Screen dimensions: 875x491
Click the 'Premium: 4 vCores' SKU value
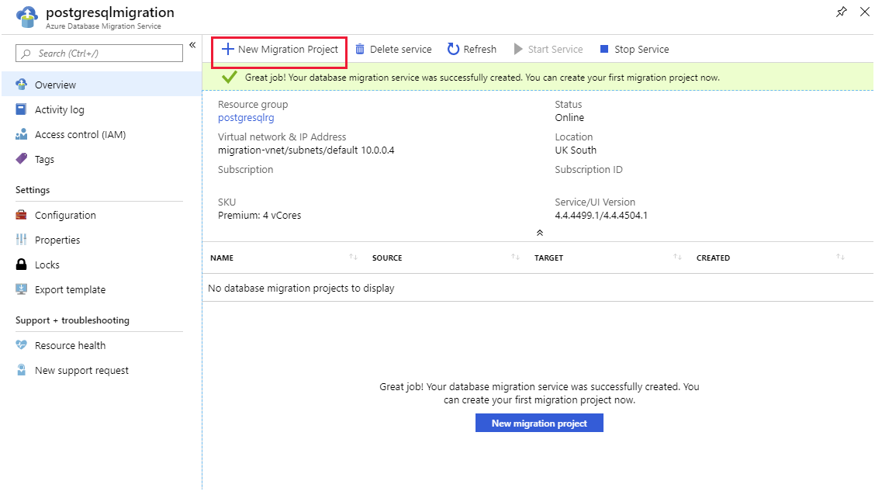click(260, 216)
